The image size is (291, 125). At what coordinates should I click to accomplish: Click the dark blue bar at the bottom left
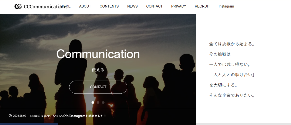point(29,124)
